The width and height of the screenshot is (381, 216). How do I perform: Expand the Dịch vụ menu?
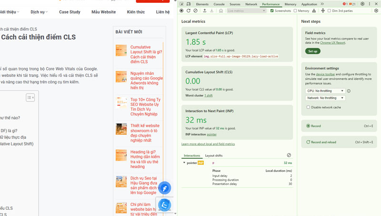tap(39, 12)
